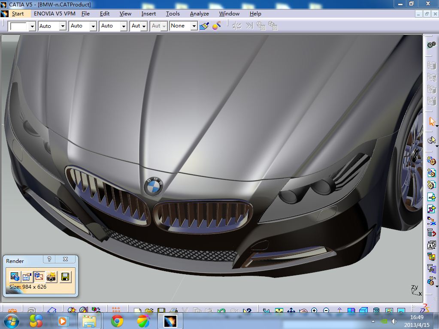Expand the second Auto dropdown (line weight)

click(93, 26)
